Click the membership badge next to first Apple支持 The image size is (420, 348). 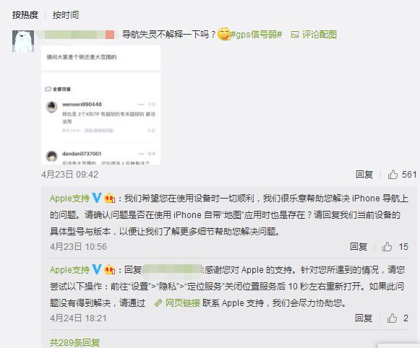(x=110, y=199)
